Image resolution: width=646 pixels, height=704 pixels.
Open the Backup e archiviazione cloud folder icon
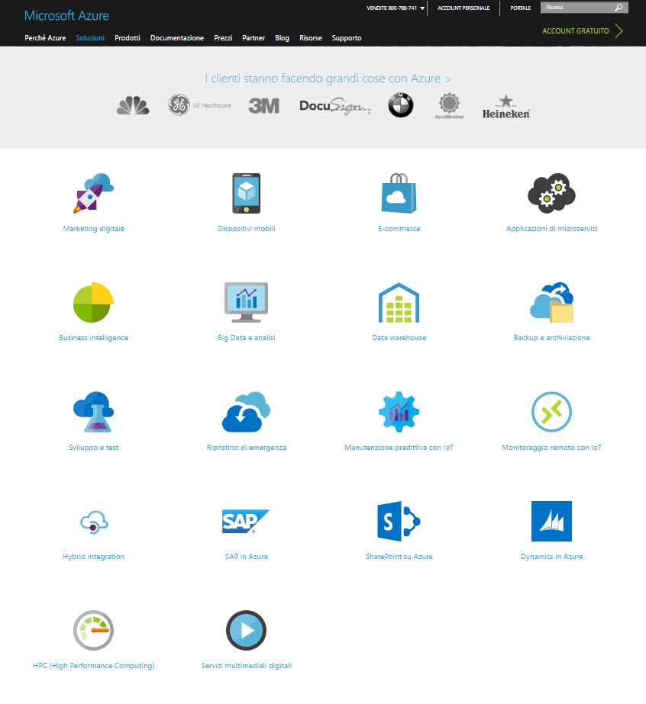[x=551, y=302]
